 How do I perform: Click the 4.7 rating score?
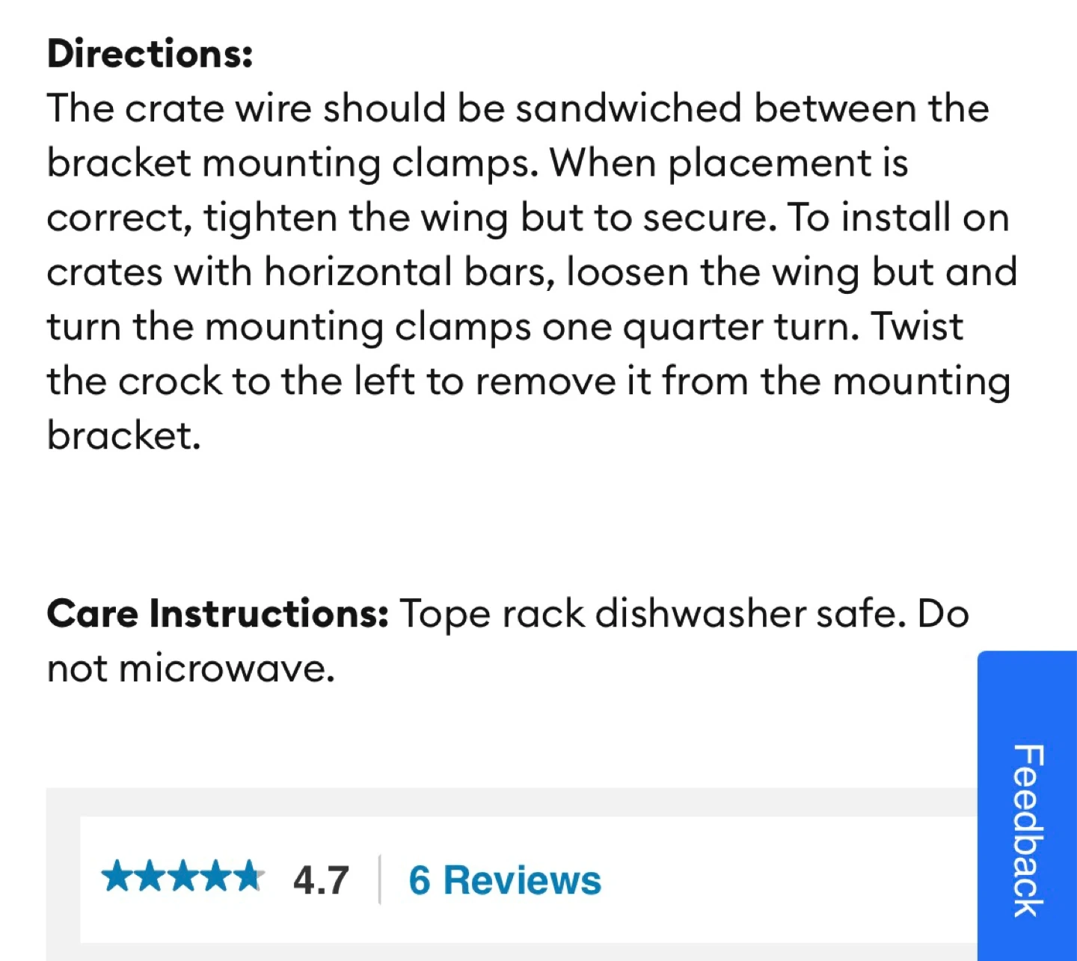(321, 880)
